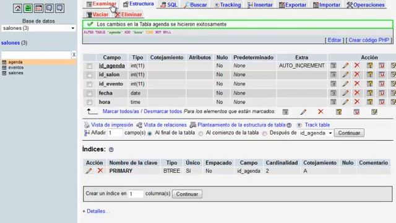Edit the fecha field with its pencil icon
This screenshot has width=396, height=223.
pos(345,93)
